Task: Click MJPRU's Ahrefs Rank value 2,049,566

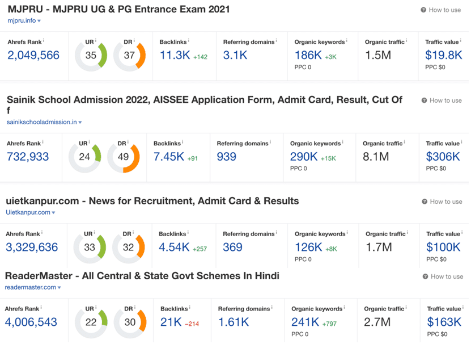Action: [x=33, y=56]
